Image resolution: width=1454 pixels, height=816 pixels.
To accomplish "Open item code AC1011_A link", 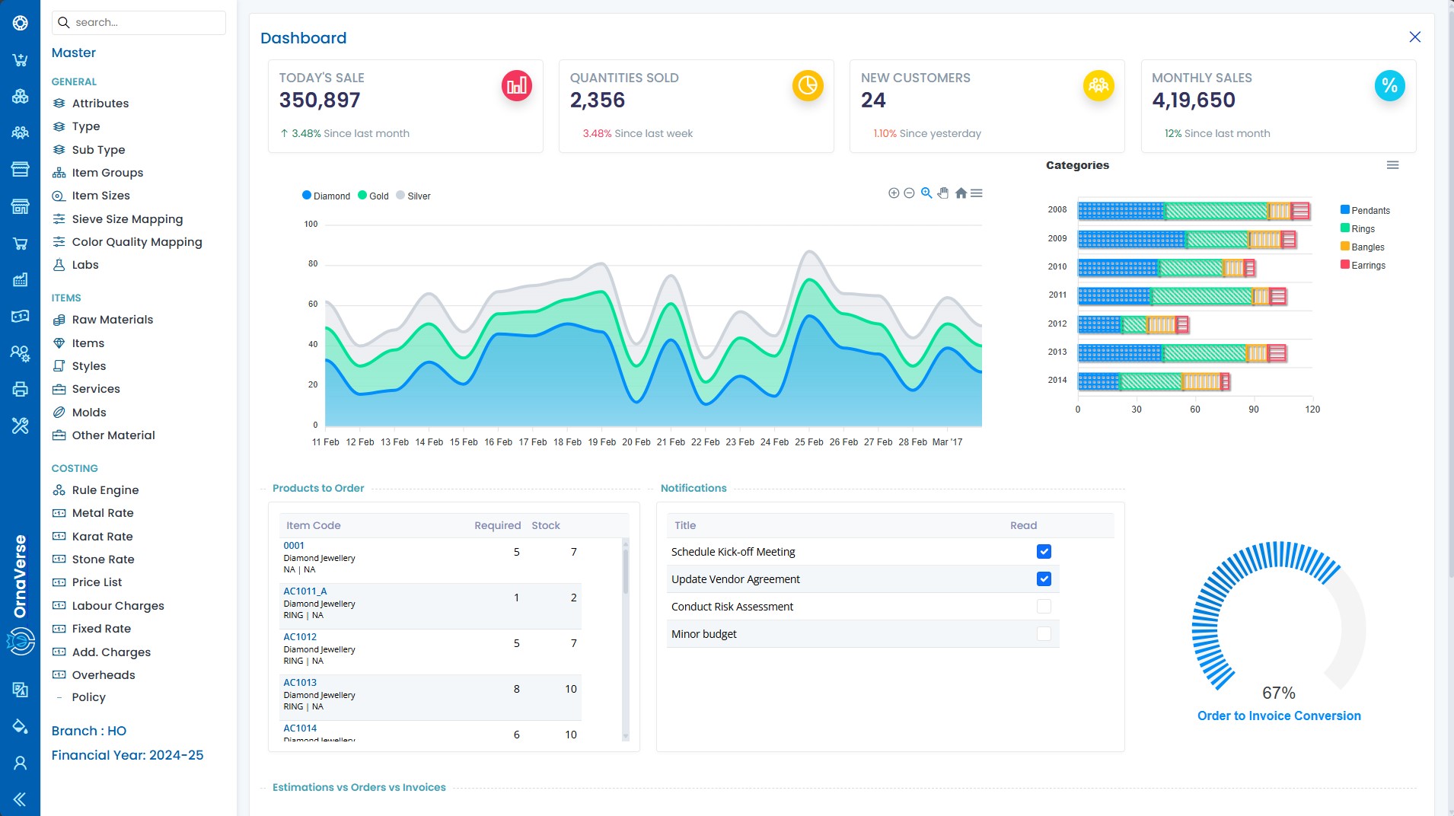I will (305, 591).
